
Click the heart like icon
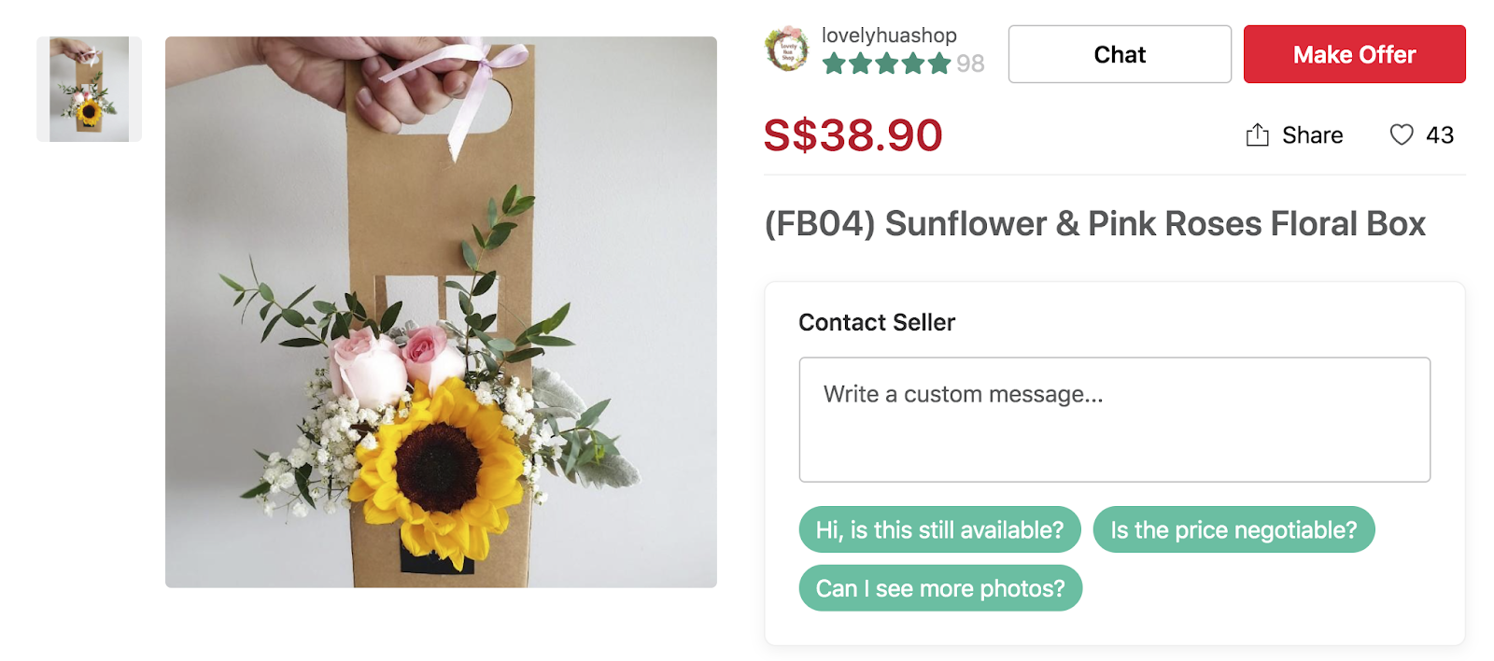click(1401, 135)
